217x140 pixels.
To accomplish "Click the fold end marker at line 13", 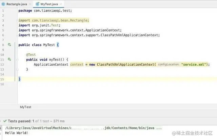I will click(x=17, y=69).
